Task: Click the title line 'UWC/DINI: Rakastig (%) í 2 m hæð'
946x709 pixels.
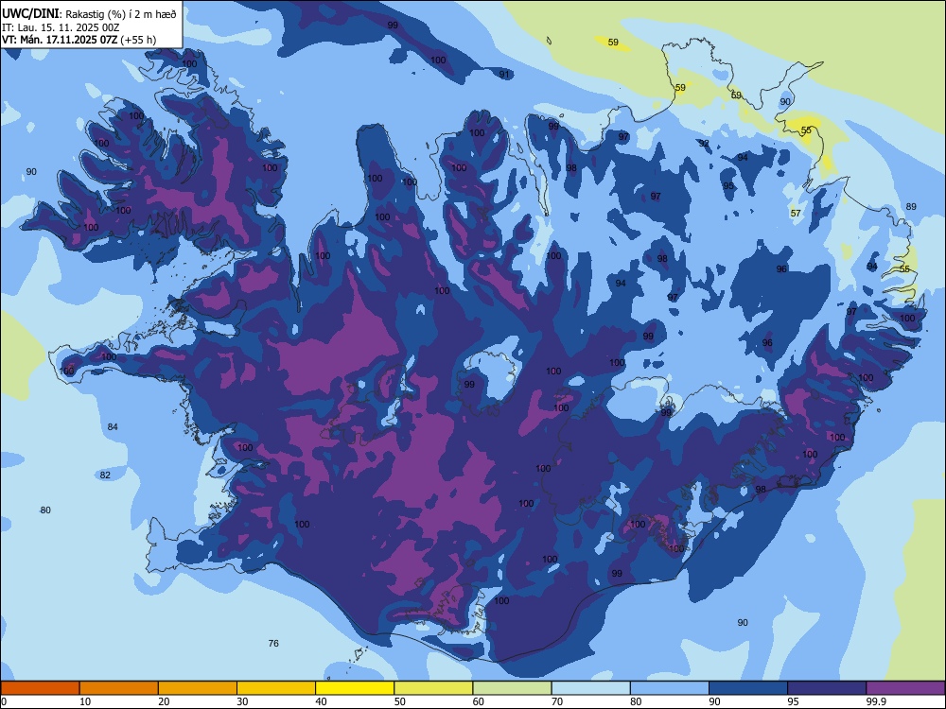Action: click(89, 14)
